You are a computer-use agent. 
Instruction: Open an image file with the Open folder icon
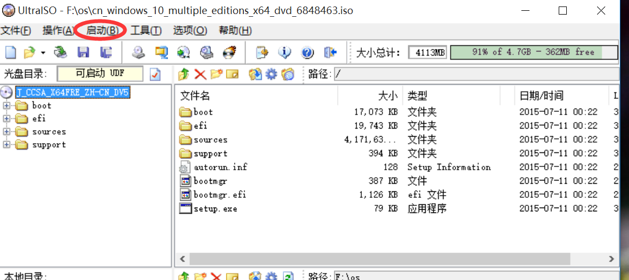pos(29,52)
